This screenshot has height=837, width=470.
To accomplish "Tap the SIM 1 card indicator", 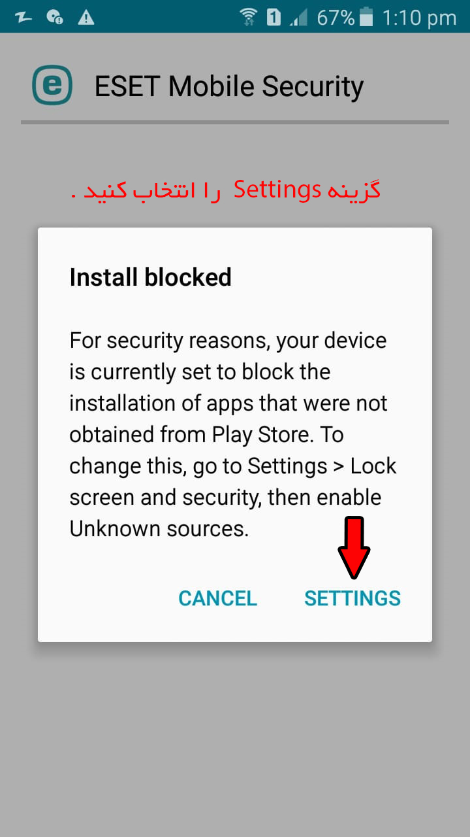I will pos(274,17).
